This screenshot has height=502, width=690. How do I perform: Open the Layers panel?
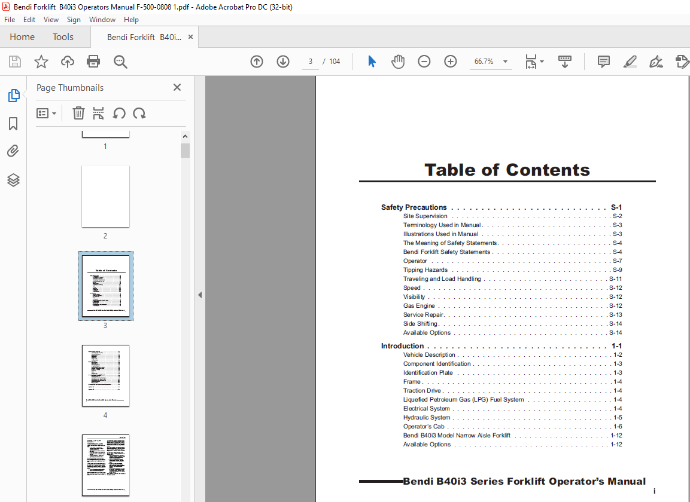[x=13, y=180]
